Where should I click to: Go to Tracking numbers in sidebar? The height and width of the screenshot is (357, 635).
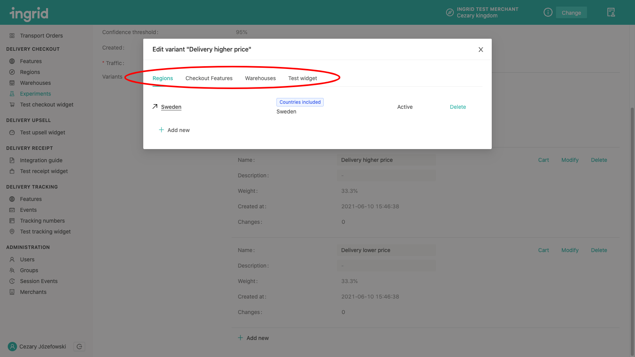[42, 221]
